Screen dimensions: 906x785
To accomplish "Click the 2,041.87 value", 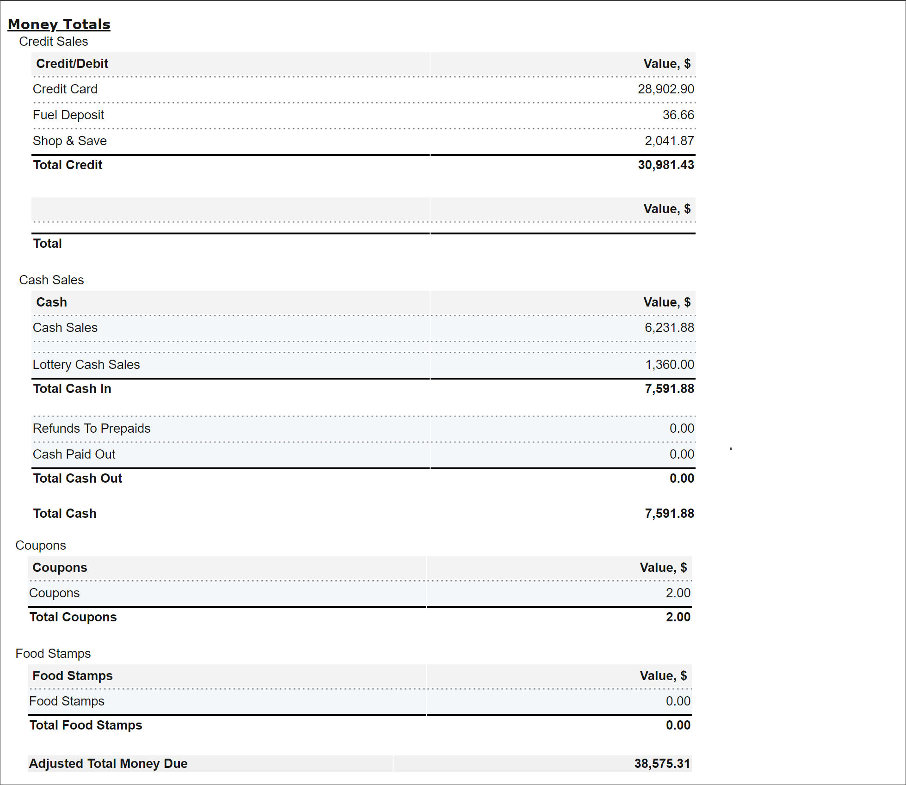I will tap(669, 141).
